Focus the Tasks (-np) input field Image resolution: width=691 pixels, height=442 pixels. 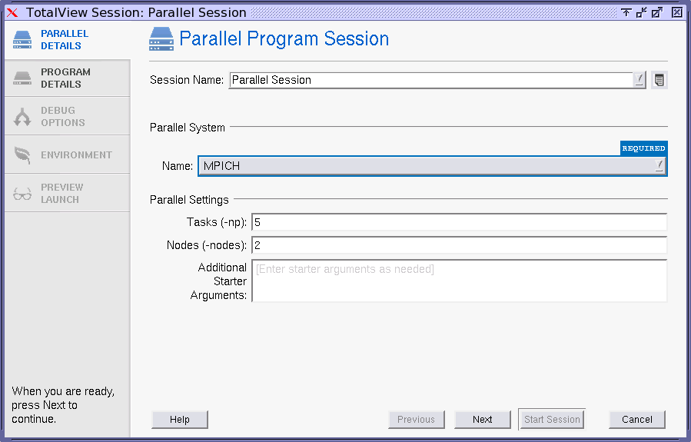coord(459,222)
